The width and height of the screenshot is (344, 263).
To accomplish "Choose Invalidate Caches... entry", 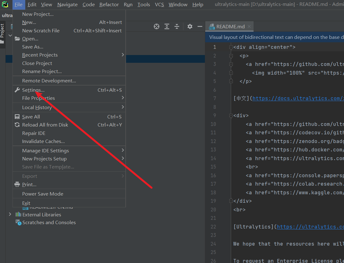I will tap(69, 141).
